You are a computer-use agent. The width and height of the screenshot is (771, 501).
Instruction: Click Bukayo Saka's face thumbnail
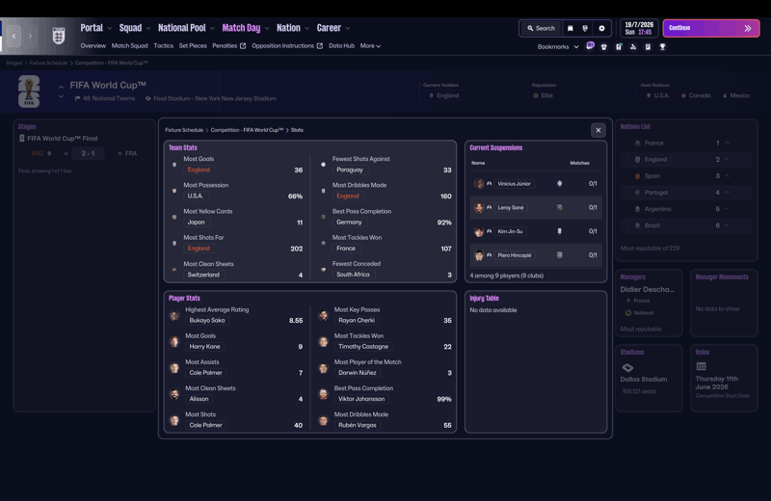pyautogui.click(x=174, y=316)
